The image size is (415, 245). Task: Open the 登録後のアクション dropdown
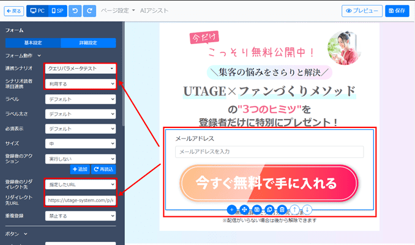click(80, 159)
